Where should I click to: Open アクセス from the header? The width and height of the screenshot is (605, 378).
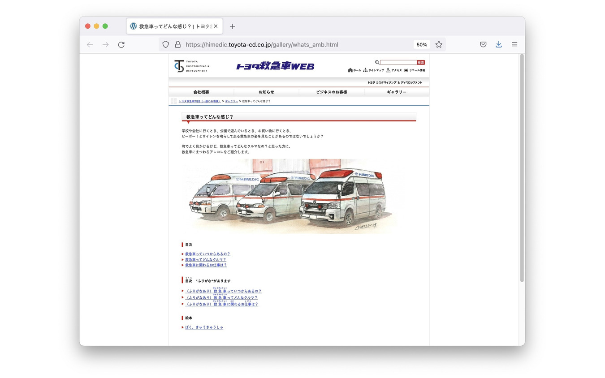[x=394, y=70]
